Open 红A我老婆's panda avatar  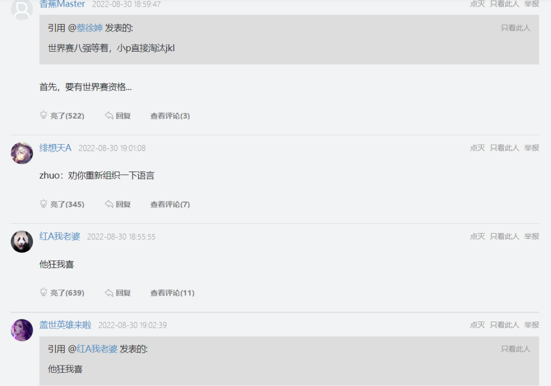coord(22,241)
